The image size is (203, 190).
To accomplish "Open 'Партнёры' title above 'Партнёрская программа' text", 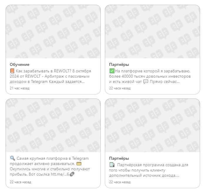I will pyautogui.click(x=119, y=158).
